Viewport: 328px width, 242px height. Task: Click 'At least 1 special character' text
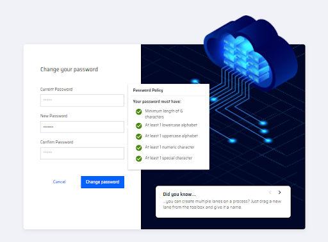click(x=168, y=158)
